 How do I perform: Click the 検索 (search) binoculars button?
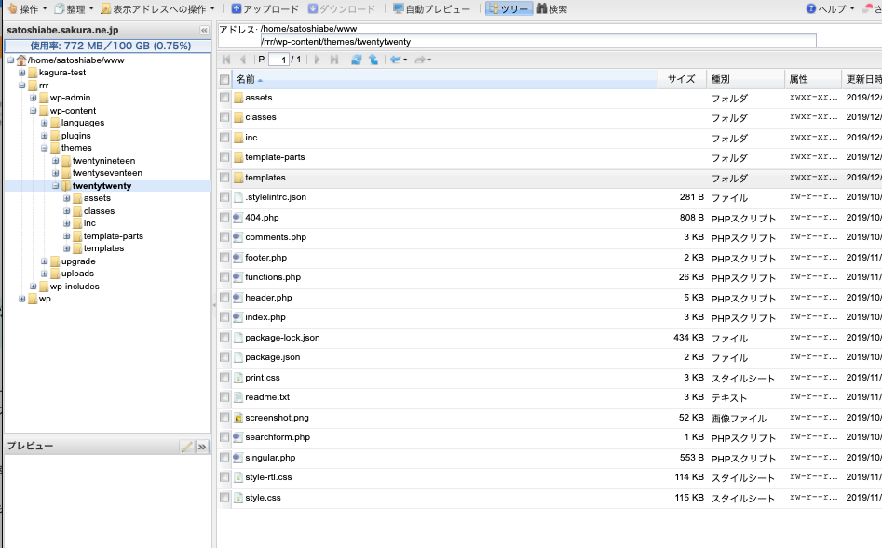click(x=551, y=8)
